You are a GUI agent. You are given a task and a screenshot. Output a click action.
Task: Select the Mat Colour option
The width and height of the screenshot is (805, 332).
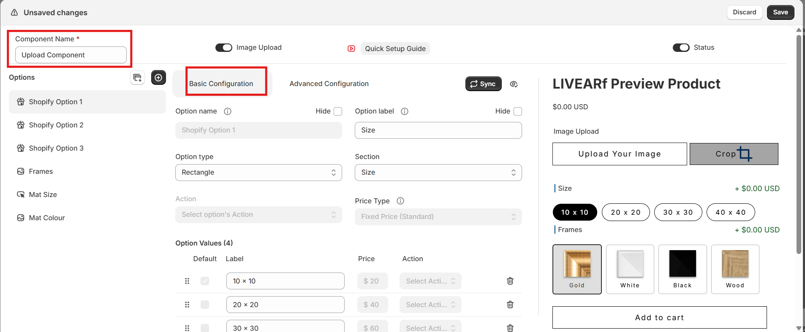(87, 218)
